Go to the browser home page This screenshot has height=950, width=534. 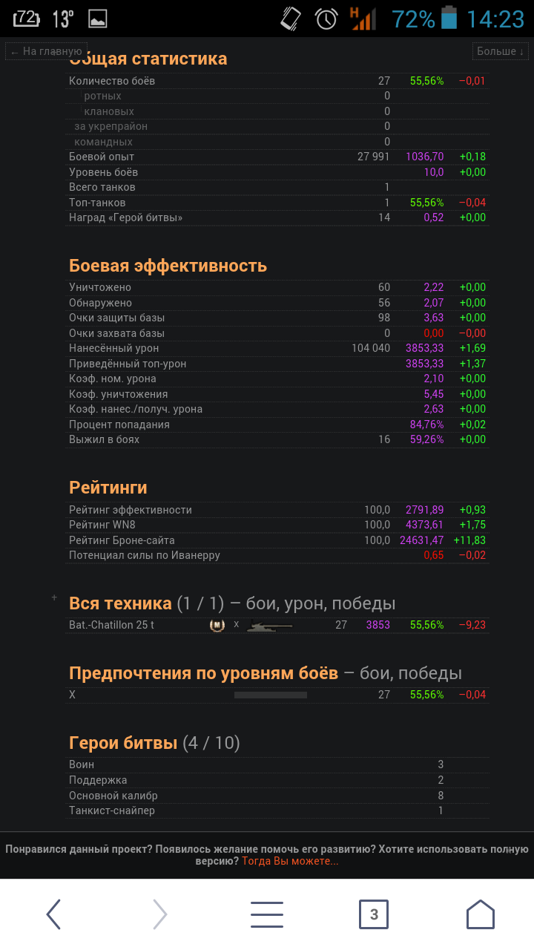[481, 914]
